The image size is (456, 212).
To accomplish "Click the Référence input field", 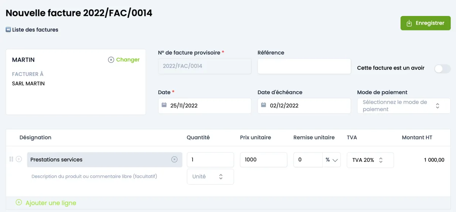I will (304, 66).
